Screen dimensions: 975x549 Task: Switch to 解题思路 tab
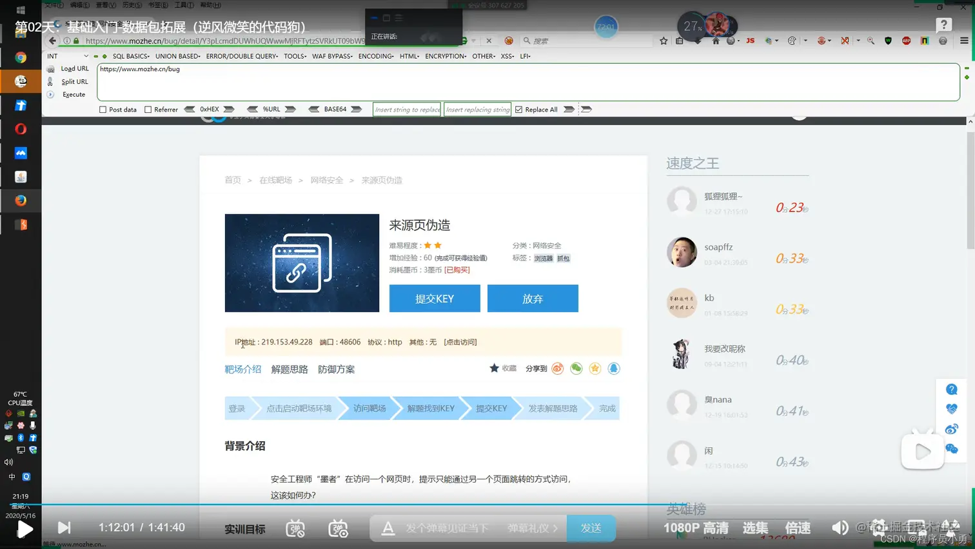pyautogui.click(x=290, y=369)
